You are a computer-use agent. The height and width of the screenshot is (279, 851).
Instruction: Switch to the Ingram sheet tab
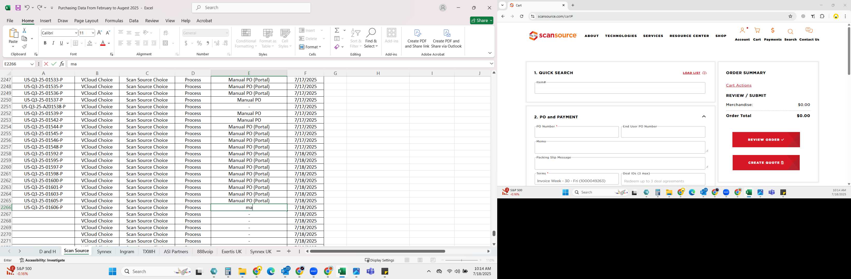coord(127,251)
